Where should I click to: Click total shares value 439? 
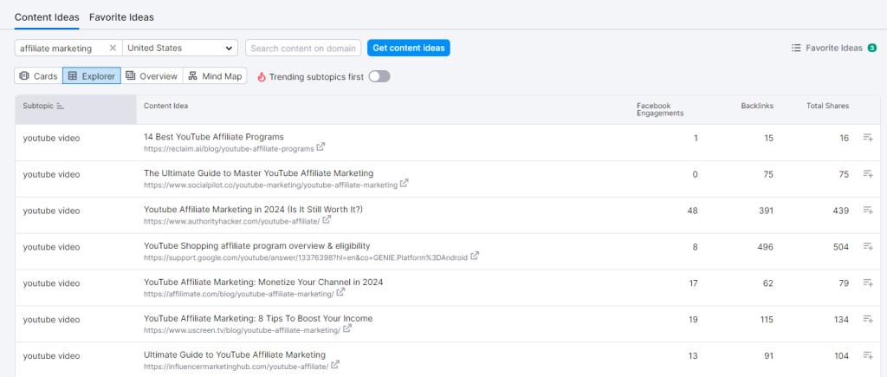click(x=840, y=210)
